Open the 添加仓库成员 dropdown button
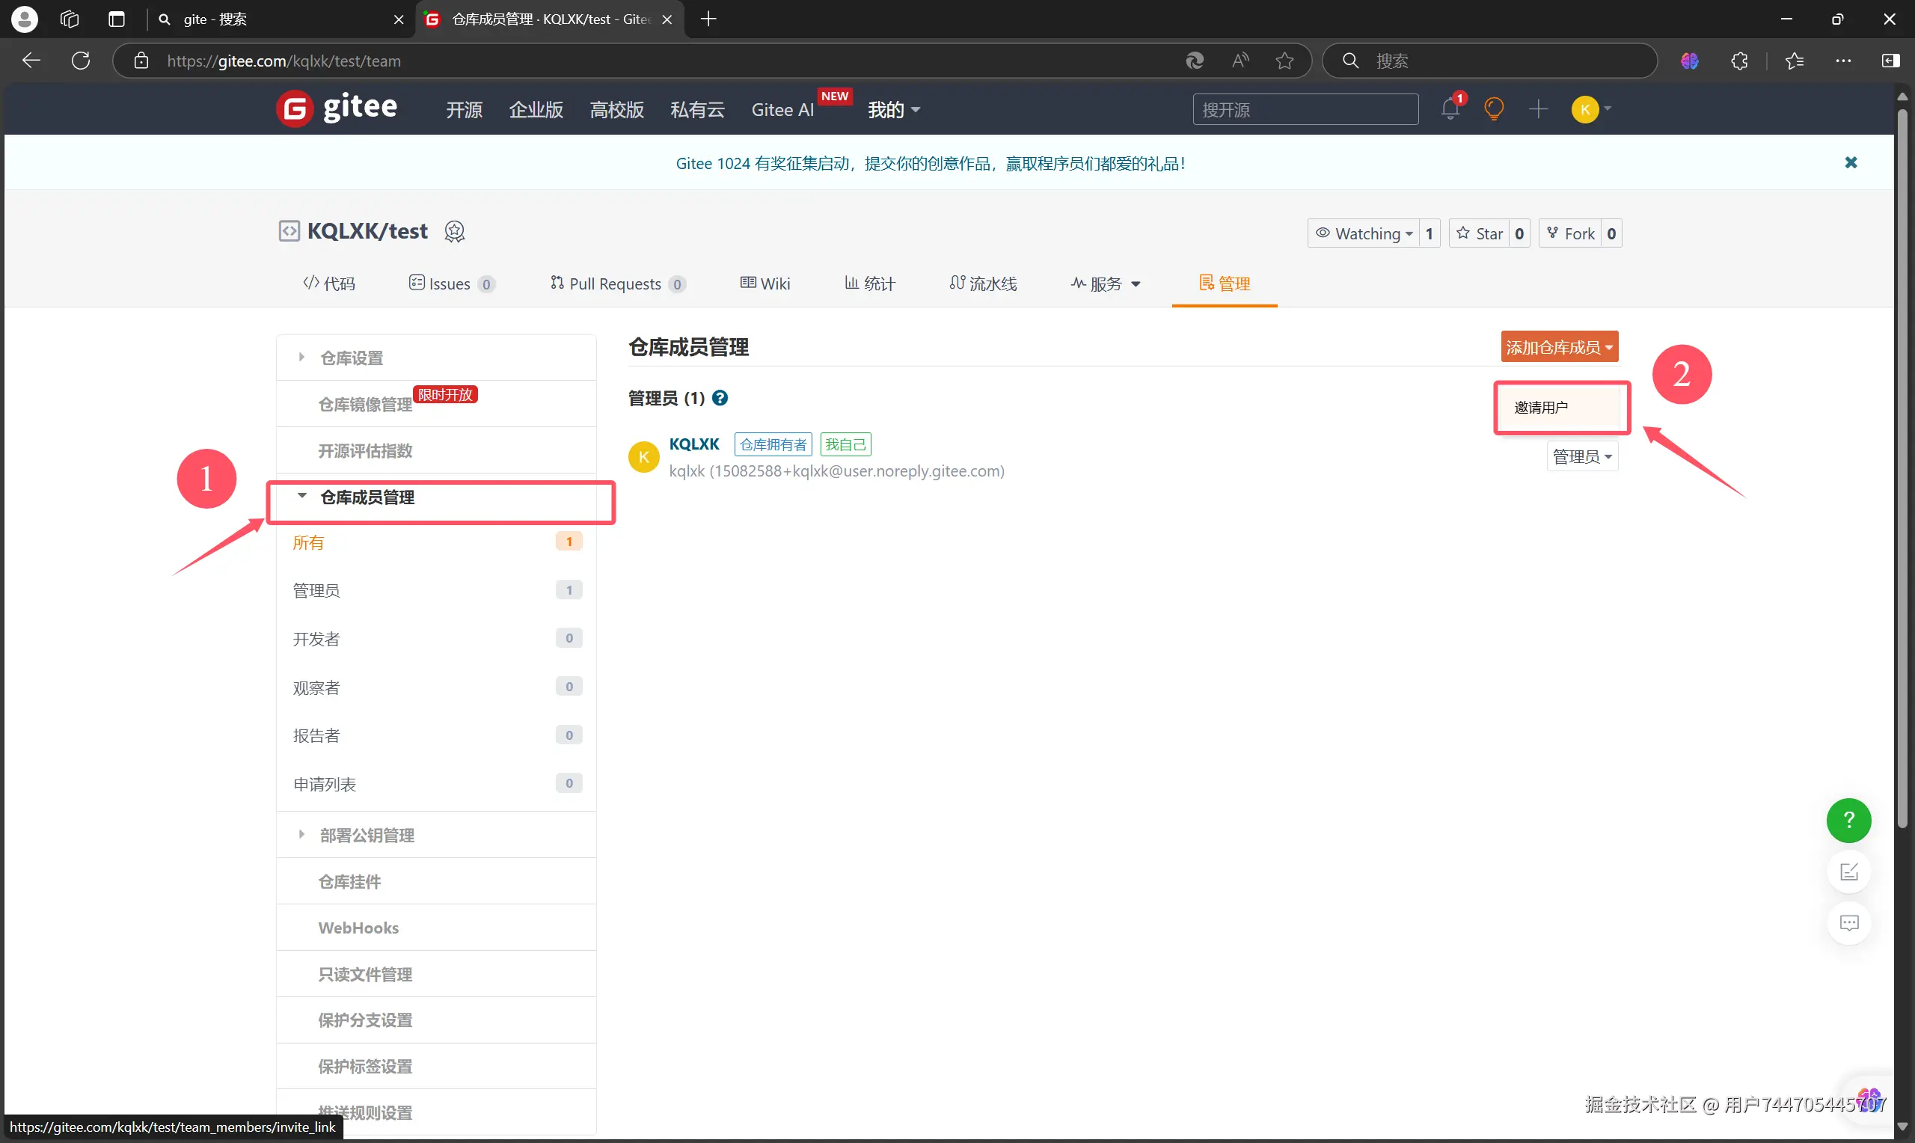1915x1143 pixels. click(1558, 347)
